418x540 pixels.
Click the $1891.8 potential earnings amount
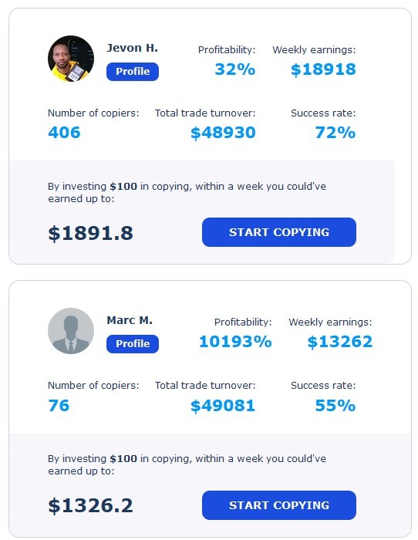tap(90, 233)
